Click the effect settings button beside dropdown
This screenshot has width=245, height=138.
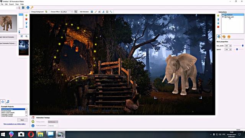(76, 12)
